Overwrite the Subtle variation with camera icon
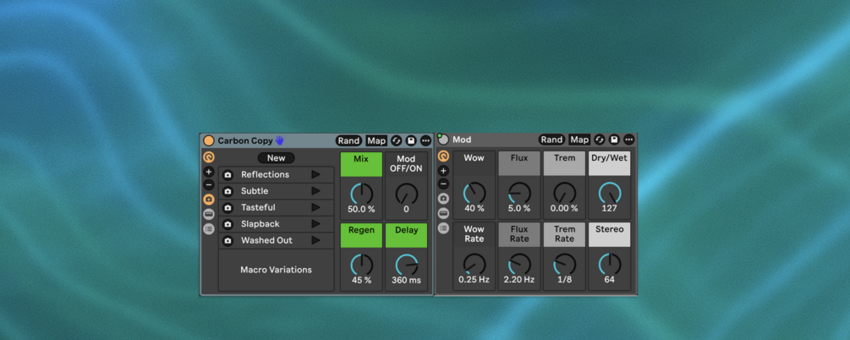Image resolution: width=850 pixels, height=340 pixels. [228, 191]
